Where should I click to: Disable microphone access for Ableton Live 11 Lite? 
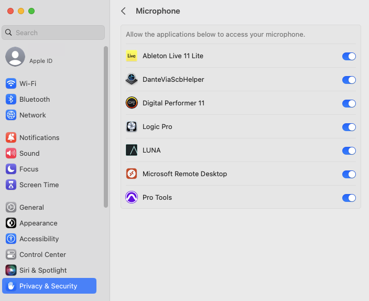[x=349, y=56]
